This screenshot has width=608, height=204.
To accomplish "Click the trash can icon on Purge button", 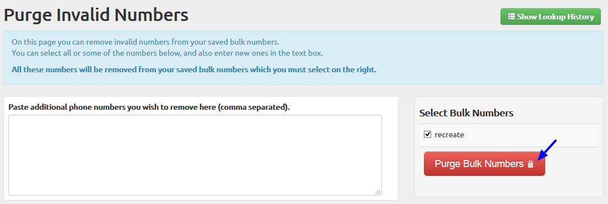I will click(x=530, y=164).
